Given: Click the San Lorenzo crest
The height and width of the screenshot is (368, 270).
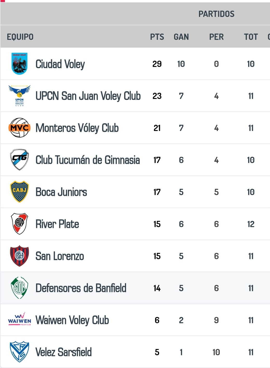Looking at the screenshot, I should (19, 256).
